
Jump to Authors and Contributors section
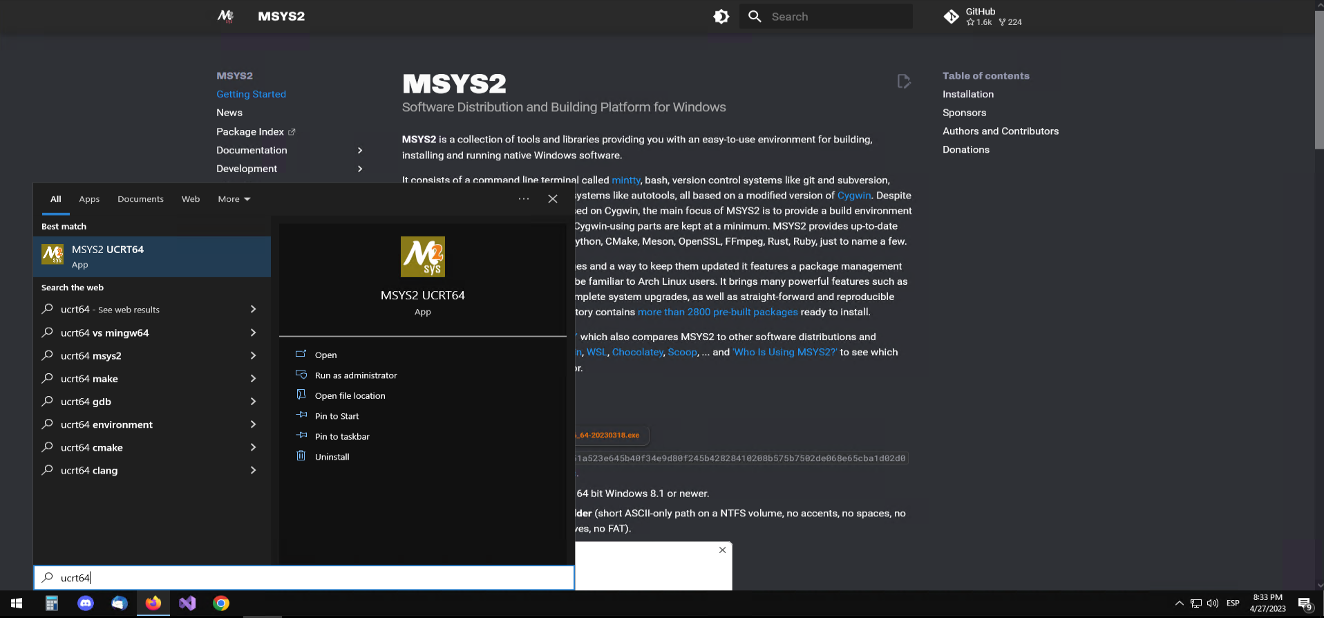[x=1001, y=131]
